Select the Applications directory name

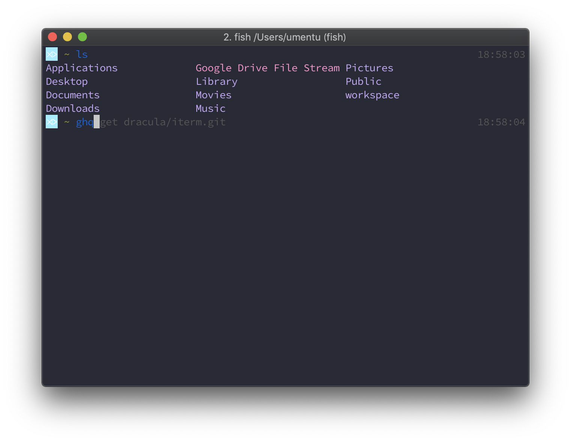coord(82,68)
